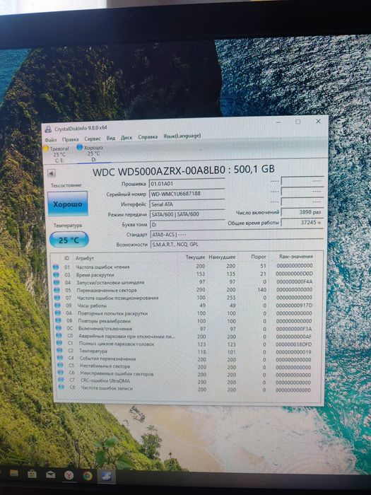Select the Тревога C: E: disk tab
Screen dimensions: 371x495
click(x=57, y=154)
